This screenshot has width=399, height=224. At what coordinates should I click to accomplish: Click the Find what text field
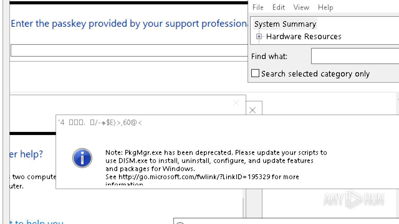click(355, 56)
